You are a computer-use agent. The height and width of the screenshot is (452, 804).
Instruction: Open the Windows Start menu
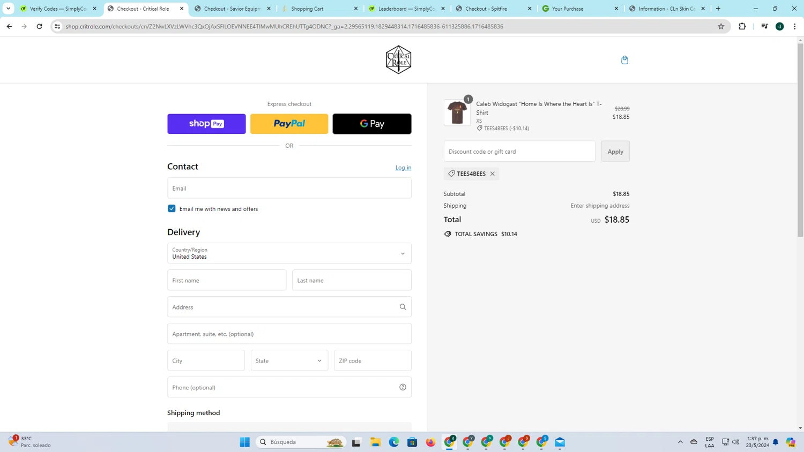[x=245, y=442]
